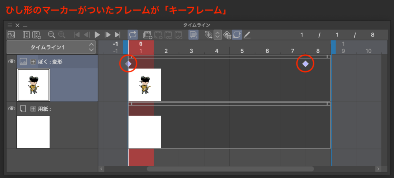Open the graph editor (function curve) view
Viewport: 394px width, 178px height.
[x=11, y=35]
